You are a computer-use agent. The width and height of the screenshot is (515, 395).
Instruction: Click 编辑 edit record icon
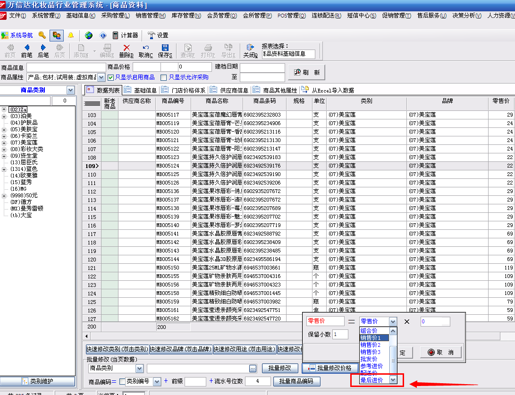[107, 51]
